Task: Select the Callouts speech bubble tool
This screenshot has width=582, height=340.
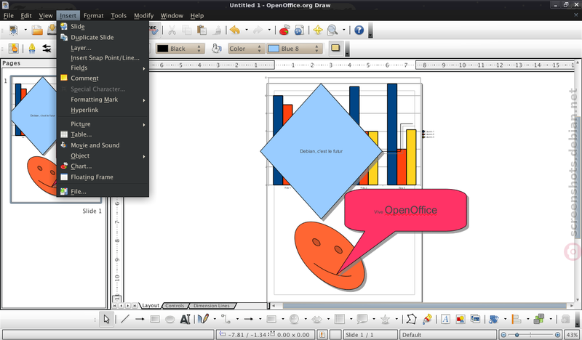Action: click(x=362, y=319)
